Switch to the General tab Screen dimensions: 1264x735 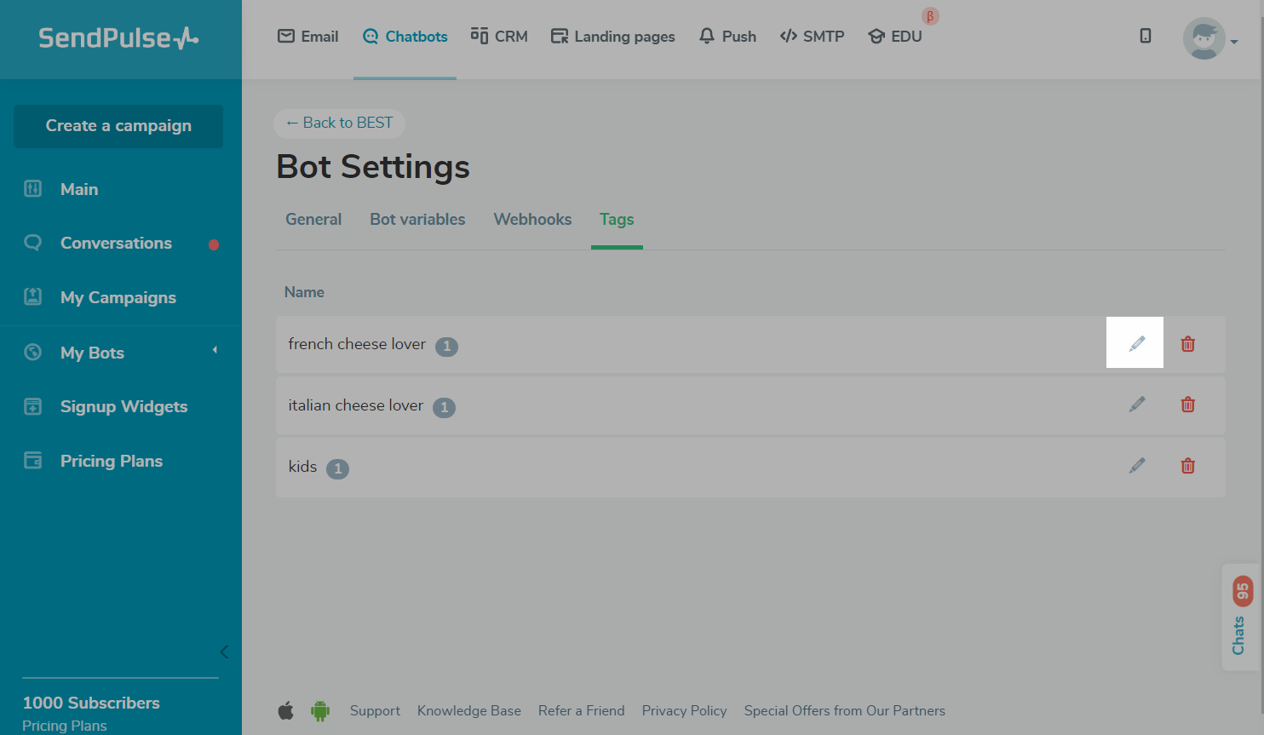coord(313,219)
